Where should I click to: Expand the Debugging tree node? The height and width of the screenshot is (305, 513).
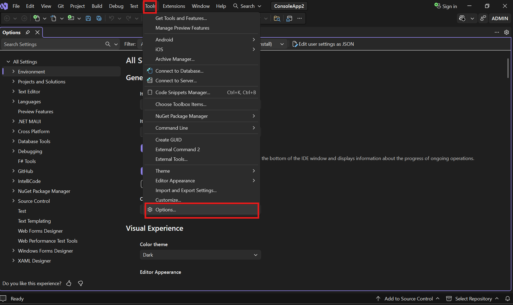pyautogui.click(x=13, y=151)
